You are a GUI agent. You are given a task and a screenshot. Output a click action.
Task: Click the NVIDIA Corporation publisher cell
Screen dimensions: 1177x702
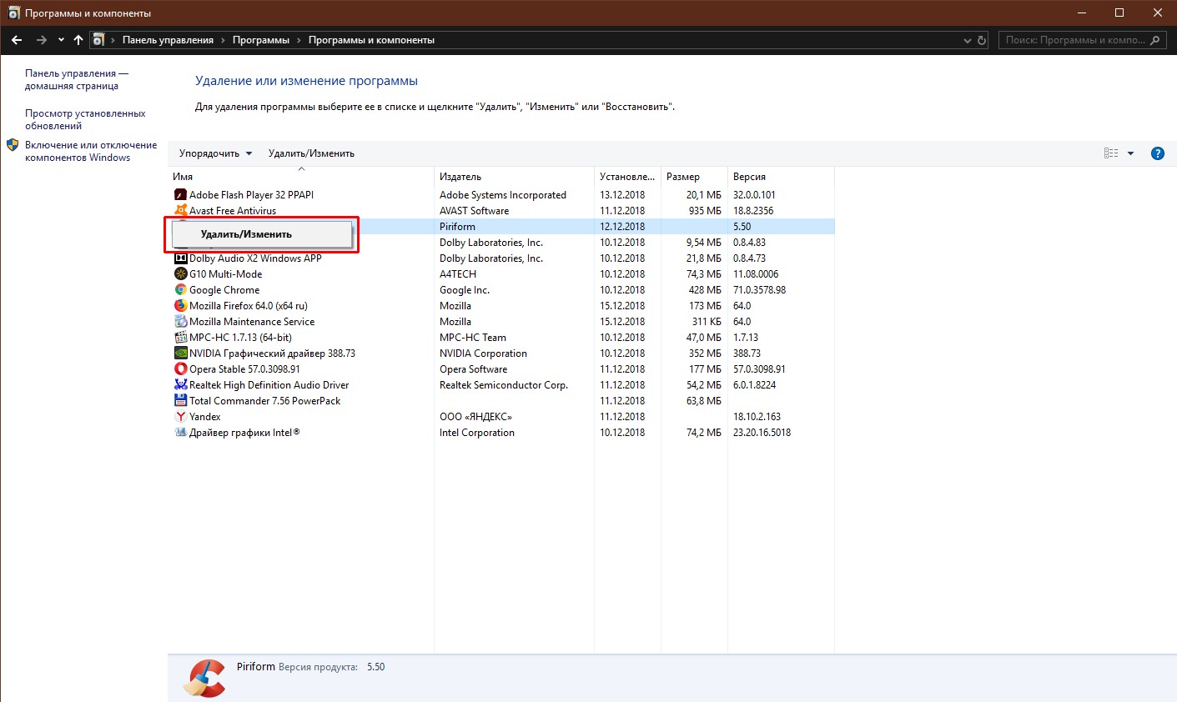[483, 354]
